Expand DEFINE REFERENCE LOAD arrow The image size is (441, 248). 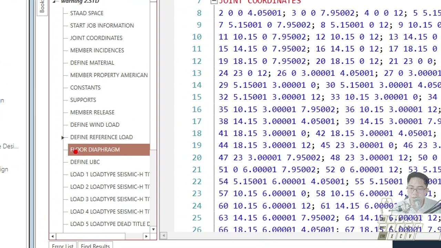click(63, 137)
